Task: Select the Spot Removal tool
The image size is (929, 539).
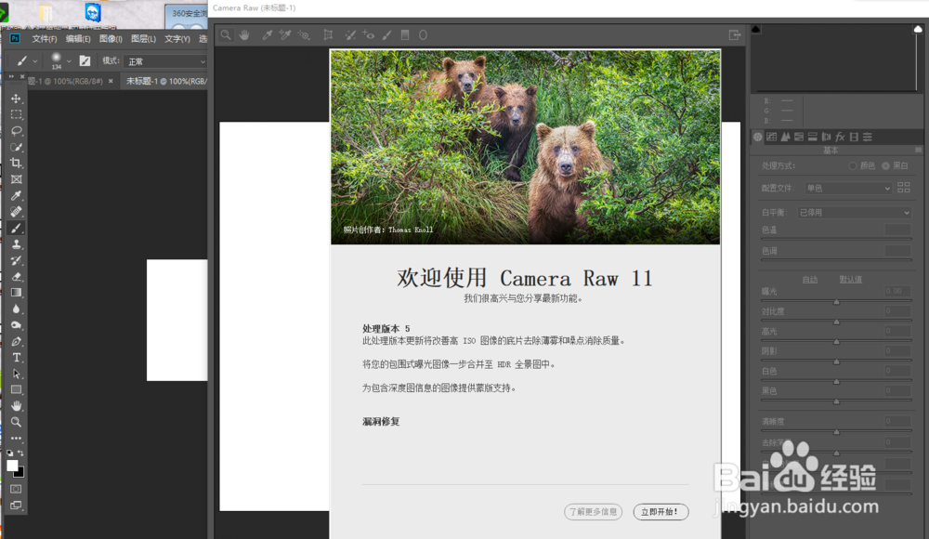Action: [x=350, y=34]
